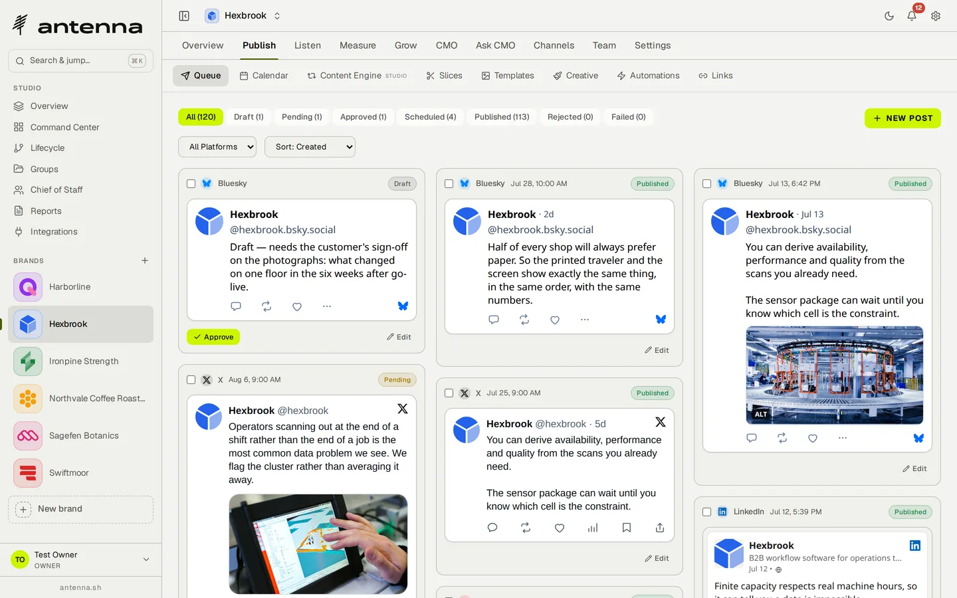Open Integrations in the sidebar
This screenshot has width=957, height=598.
(80, 232)
